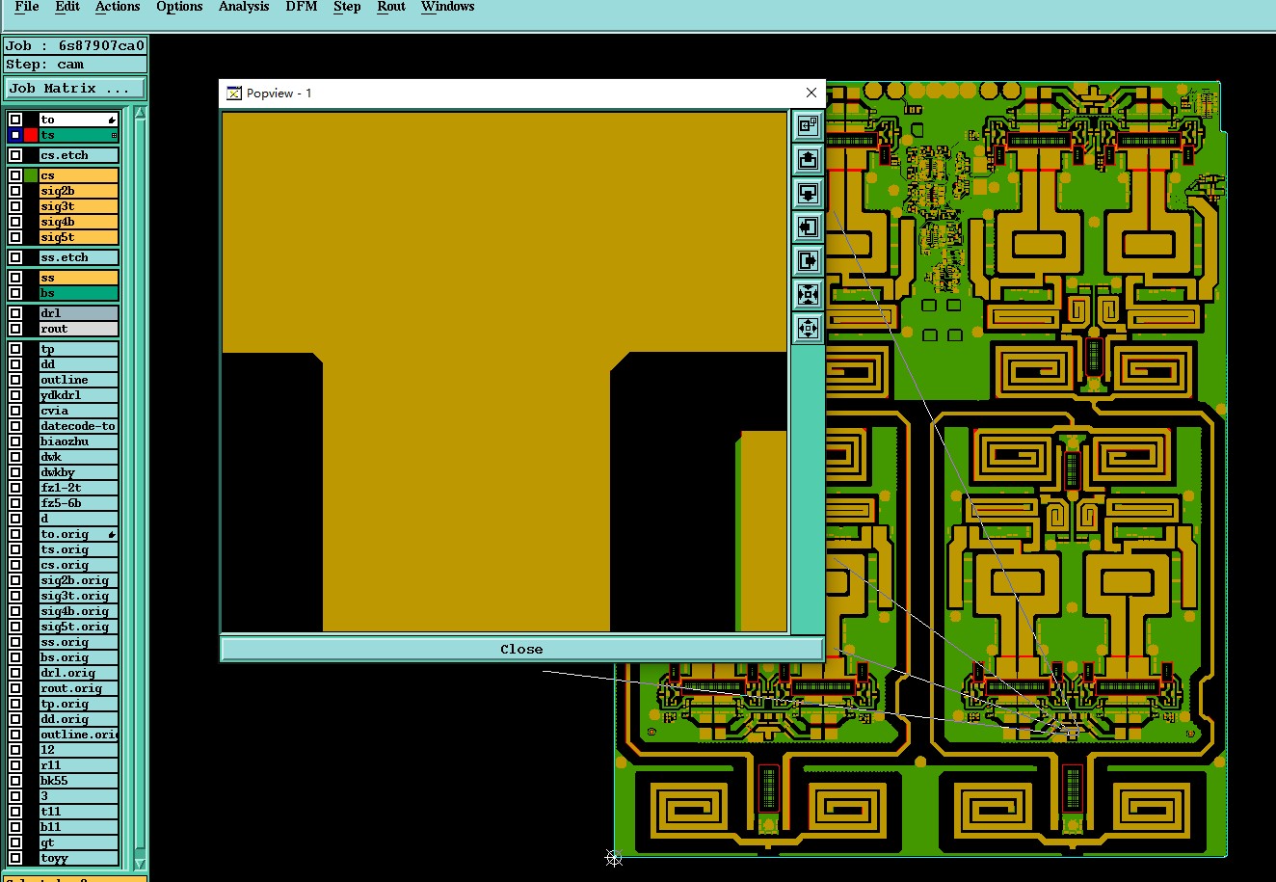1276x882 pixels.
Task: Click the crosshair origin marker below the board
Action: 614,857
